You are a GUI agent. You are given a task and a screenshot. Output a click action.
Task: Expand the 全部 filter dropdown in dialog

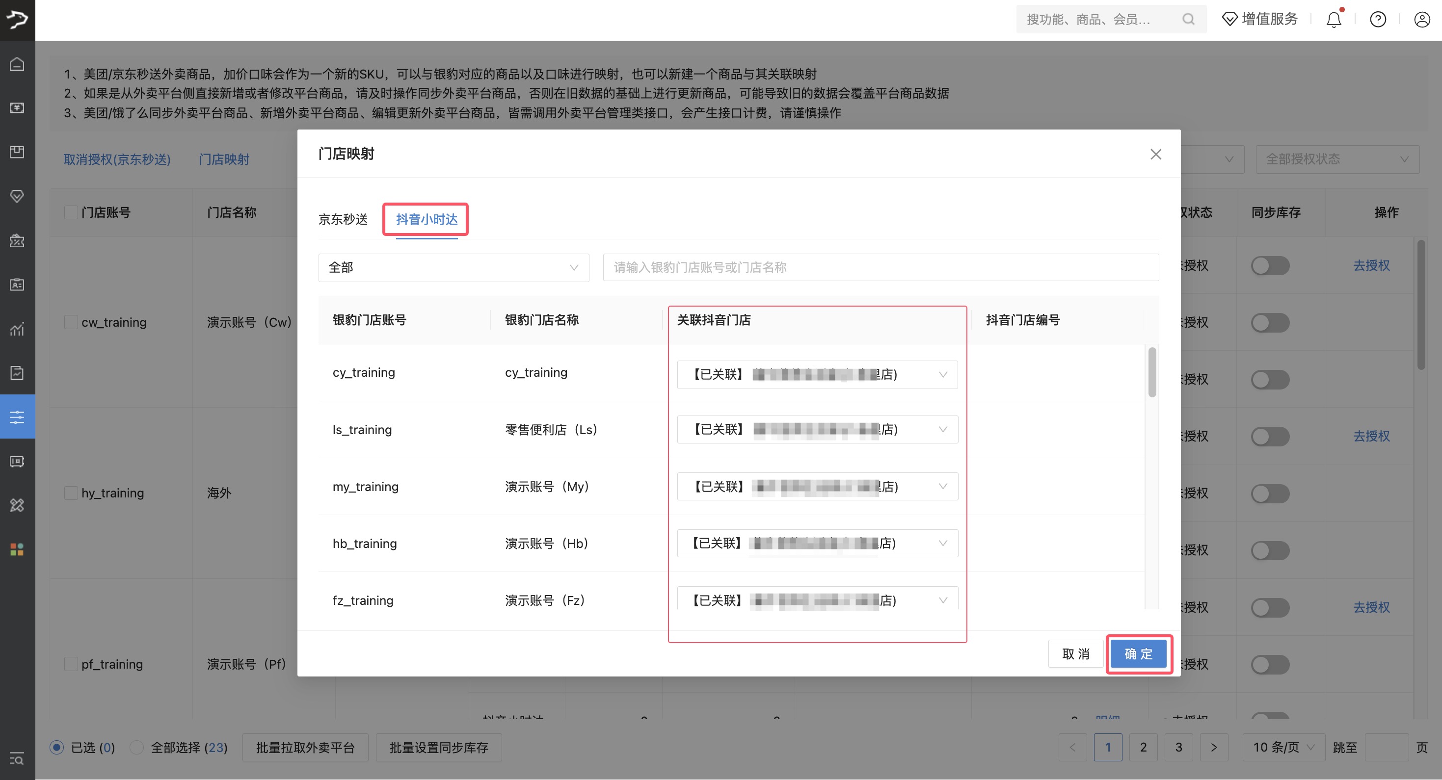tap(454, 267)
